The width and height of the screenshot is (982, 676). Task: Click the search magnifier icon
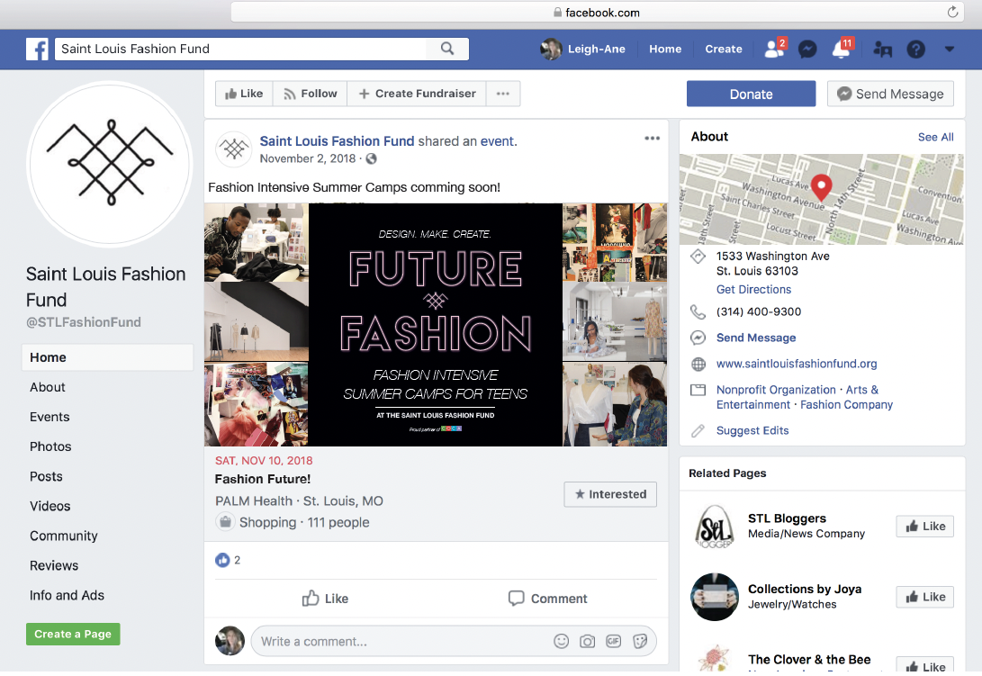pyautogui.click(x=447, y=49)
